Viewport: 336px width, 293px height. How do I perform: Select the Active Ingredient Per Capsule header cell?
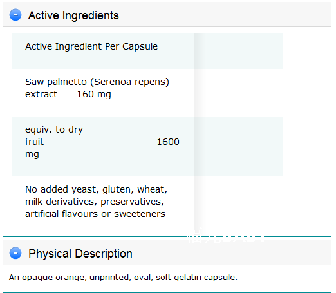pyautogui.click(x=103, y=51)
